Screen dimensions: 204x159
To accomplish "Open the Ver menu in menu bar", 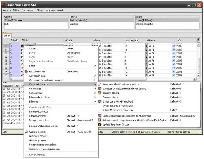I will pos(23,10).
